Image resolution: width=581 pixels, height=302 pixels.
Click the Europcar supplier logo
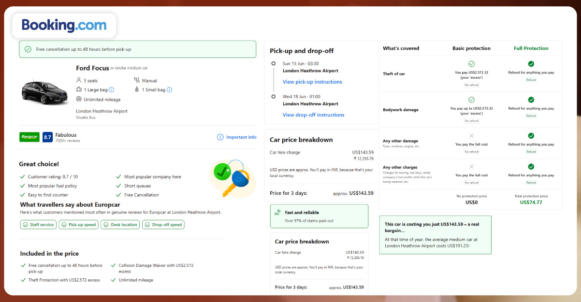pos(29,137)
